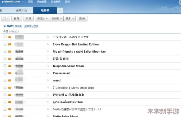Click envelope icon of téléphone Sailor Moon mail
The image size is (181, 117).
point(10,66)
